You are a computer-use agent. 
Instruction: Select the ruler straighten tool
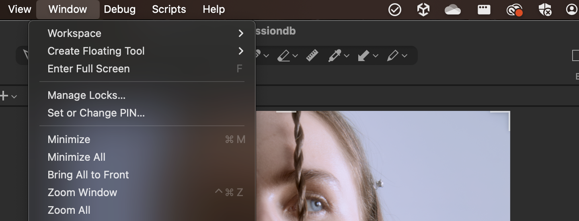312,55
